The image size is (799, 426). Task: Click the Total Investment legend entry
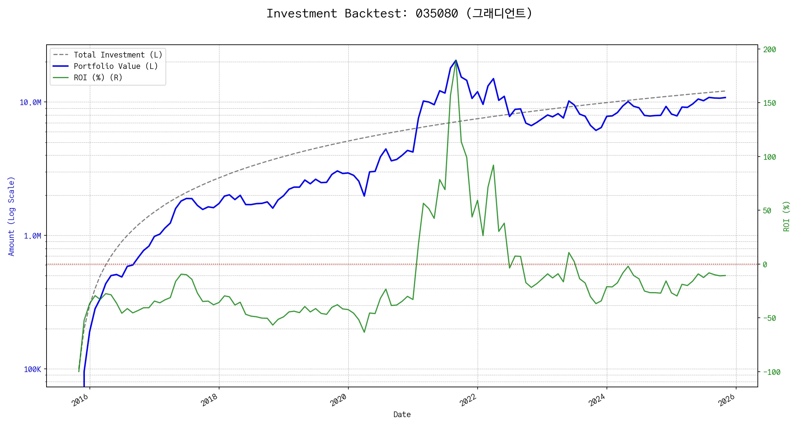(118, 55)
